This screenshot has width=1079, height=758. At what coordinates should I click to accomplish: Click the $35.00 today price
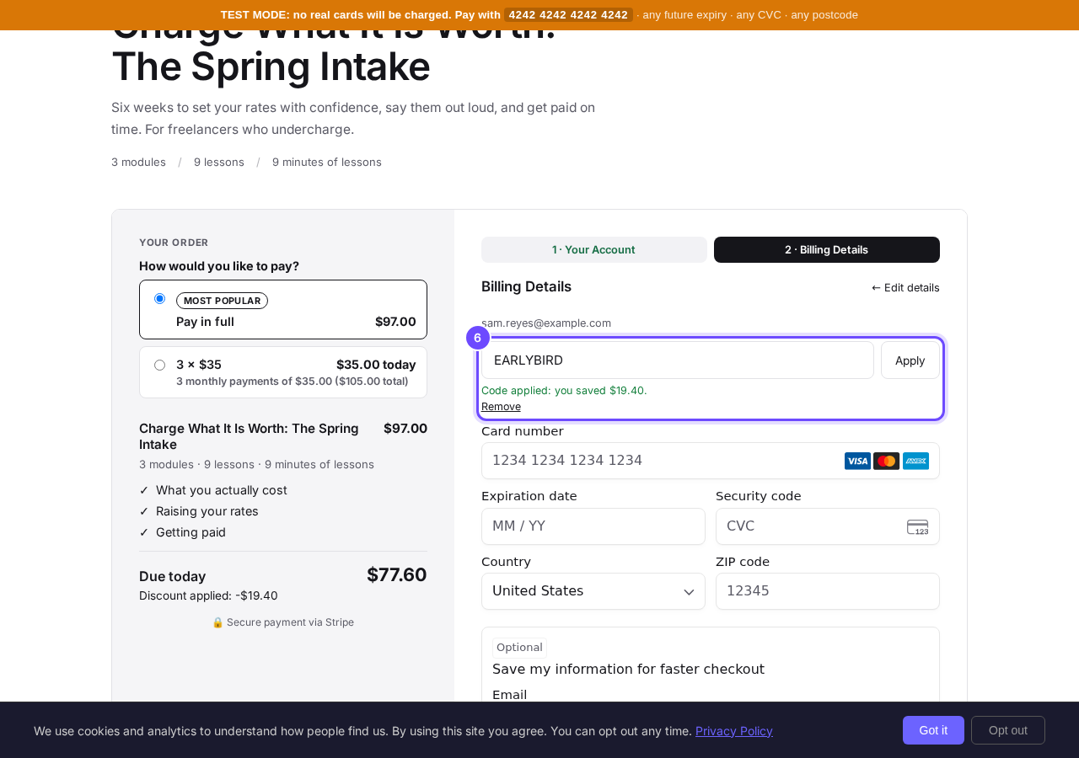pyautogui.click(x=376, y=365)
